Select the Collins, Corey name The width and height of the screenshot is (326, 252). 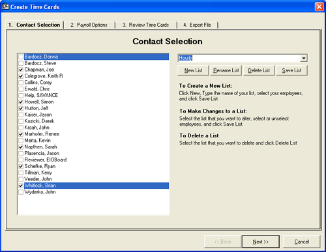(x=38, y=83)
